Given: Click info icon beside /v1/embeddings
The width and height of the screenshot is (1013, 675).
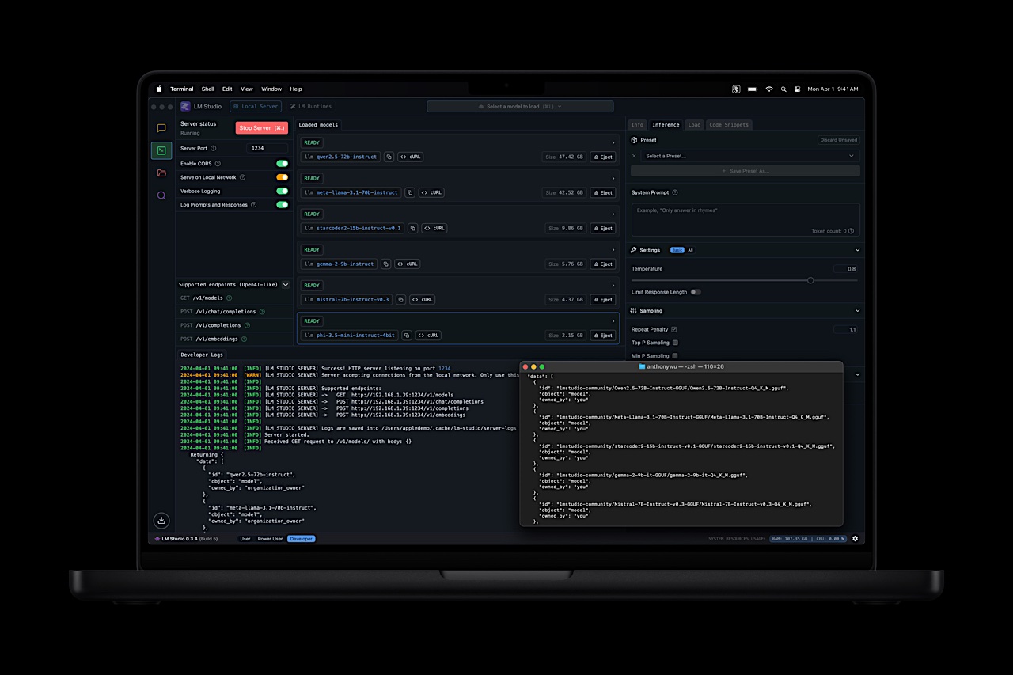Looking at the screenshot, I should (x=245, y=339).
